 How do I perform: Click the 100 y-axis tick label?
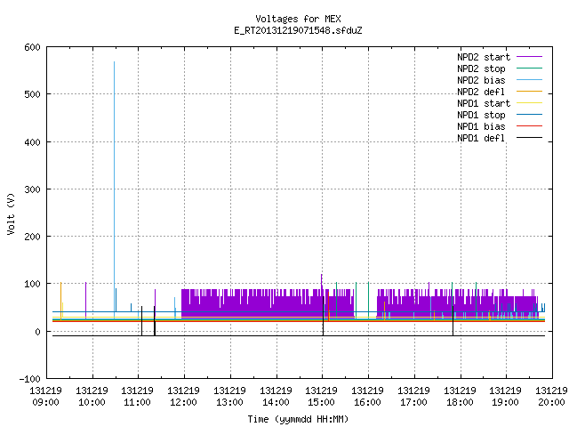click(x=32, y=284)
